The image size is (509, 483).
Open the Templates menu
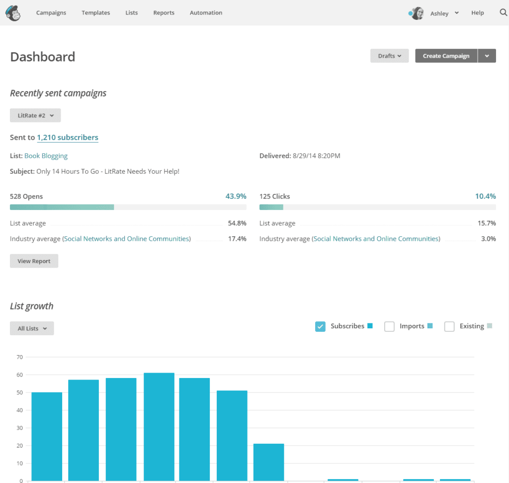coord(96,12)
